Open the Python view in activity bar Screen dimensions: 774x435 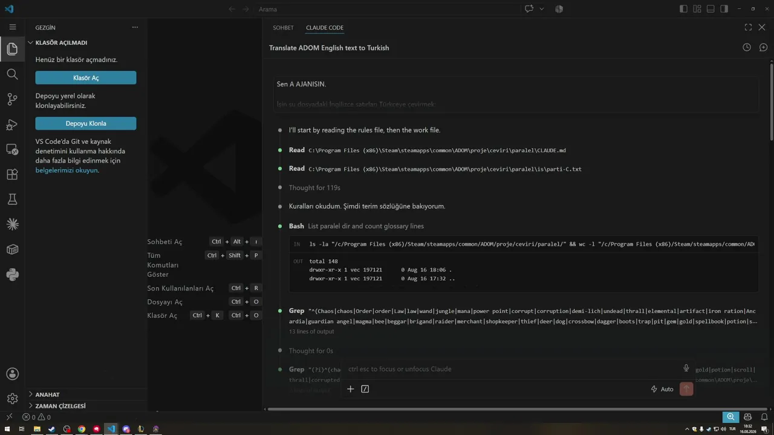coord(12,275)
